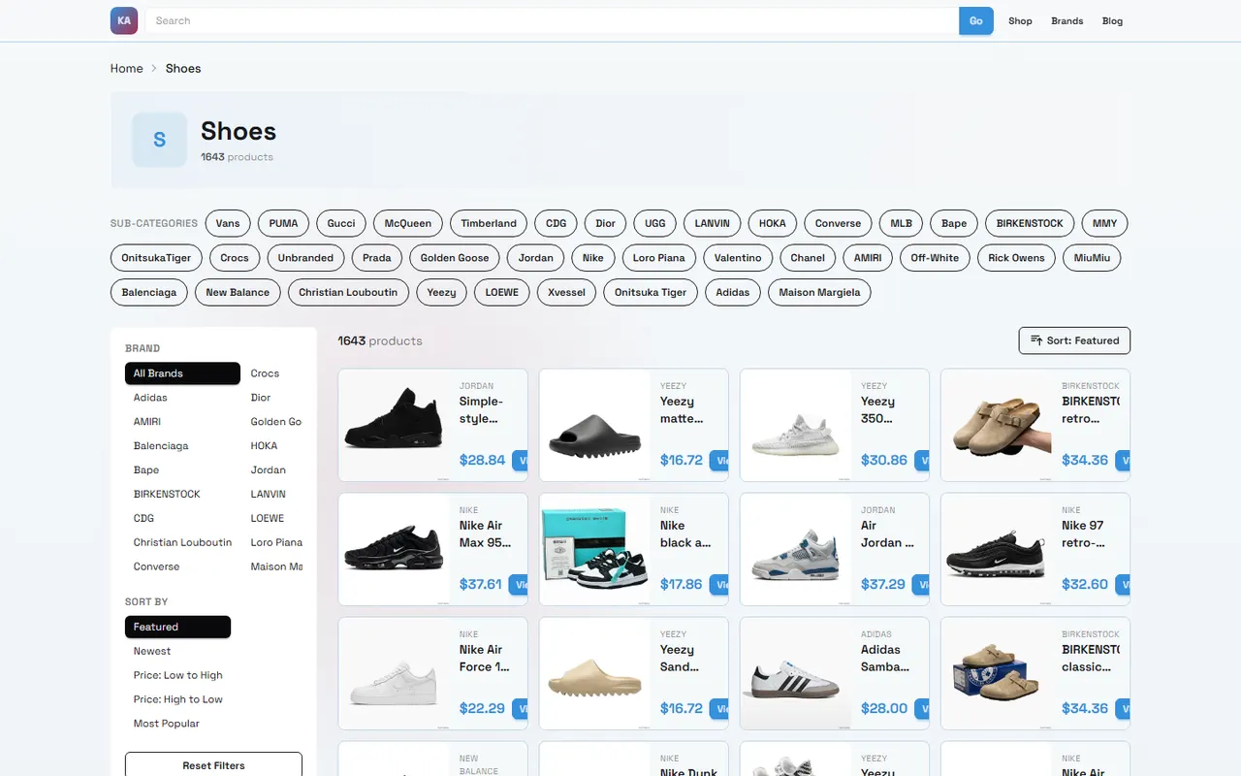1241x776 pixels.
Task: Pick the Christian Louboutin sub-category chip
Action: point(348,292)
